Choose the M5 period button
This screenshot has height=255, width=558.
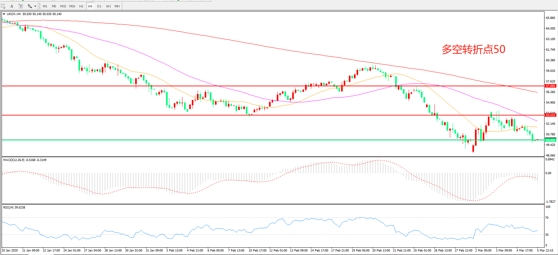[54, 6]
